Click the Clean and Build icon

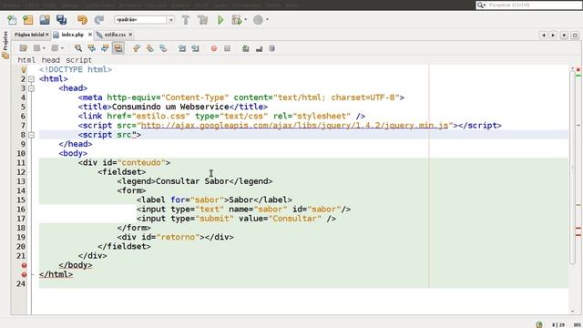point(203,20)
